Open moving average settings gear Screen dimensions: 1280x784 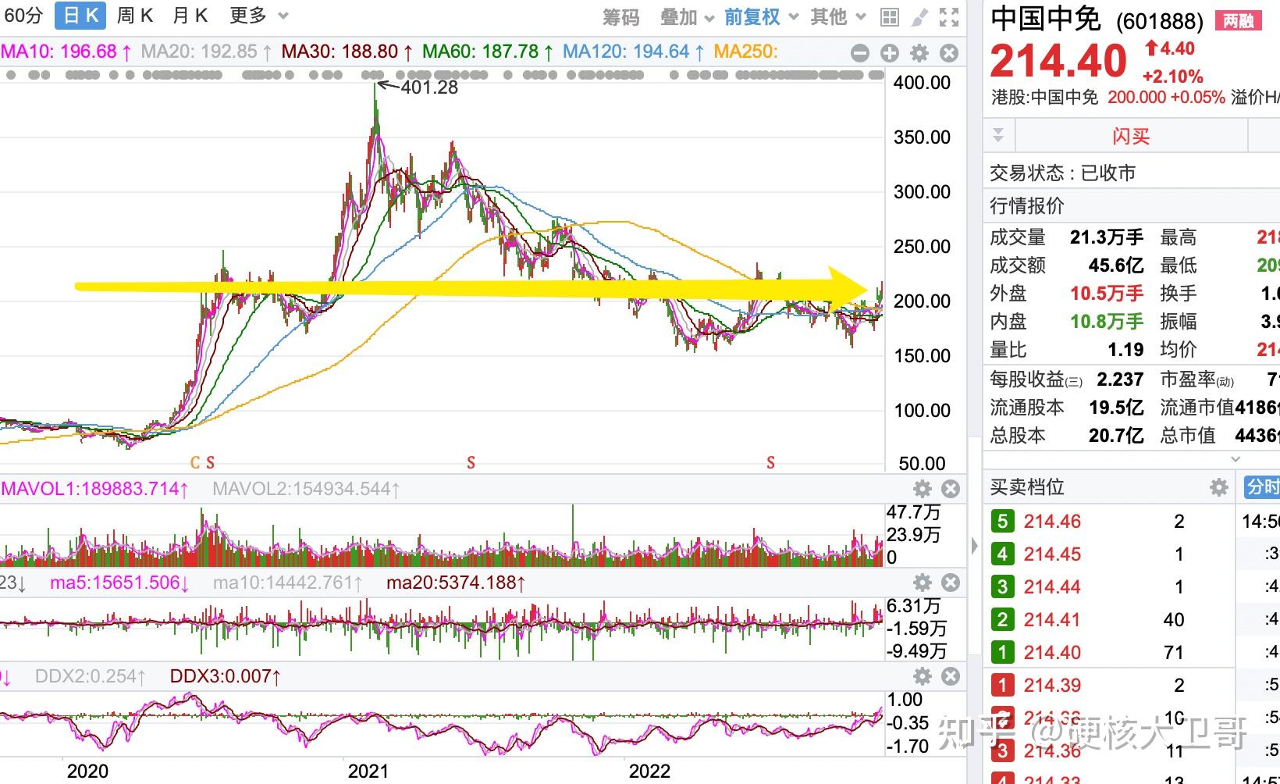tap(919, 53)
